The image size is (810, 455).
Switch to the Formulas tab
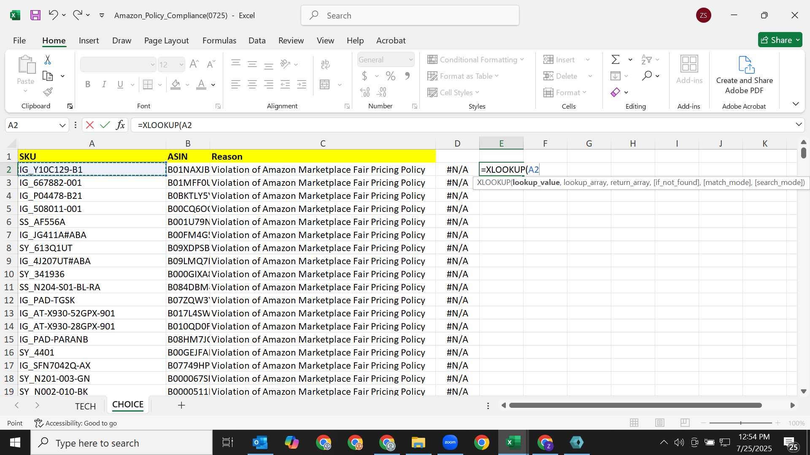coord(219,40)
